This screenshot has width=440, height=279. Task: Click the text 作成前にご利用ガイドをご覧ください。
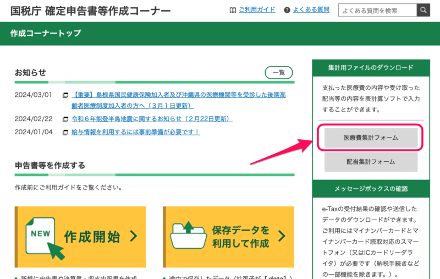[x=69, y=188]
